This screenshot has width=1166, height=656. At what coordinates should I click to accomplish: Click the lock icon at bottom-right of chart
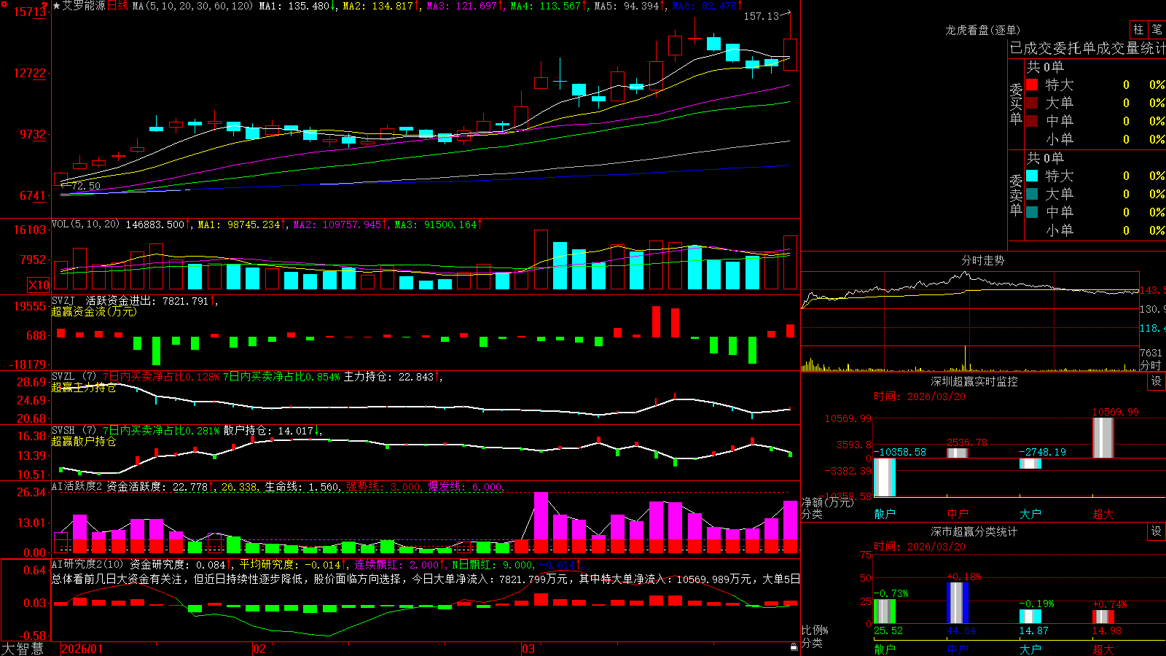point(794,647)
